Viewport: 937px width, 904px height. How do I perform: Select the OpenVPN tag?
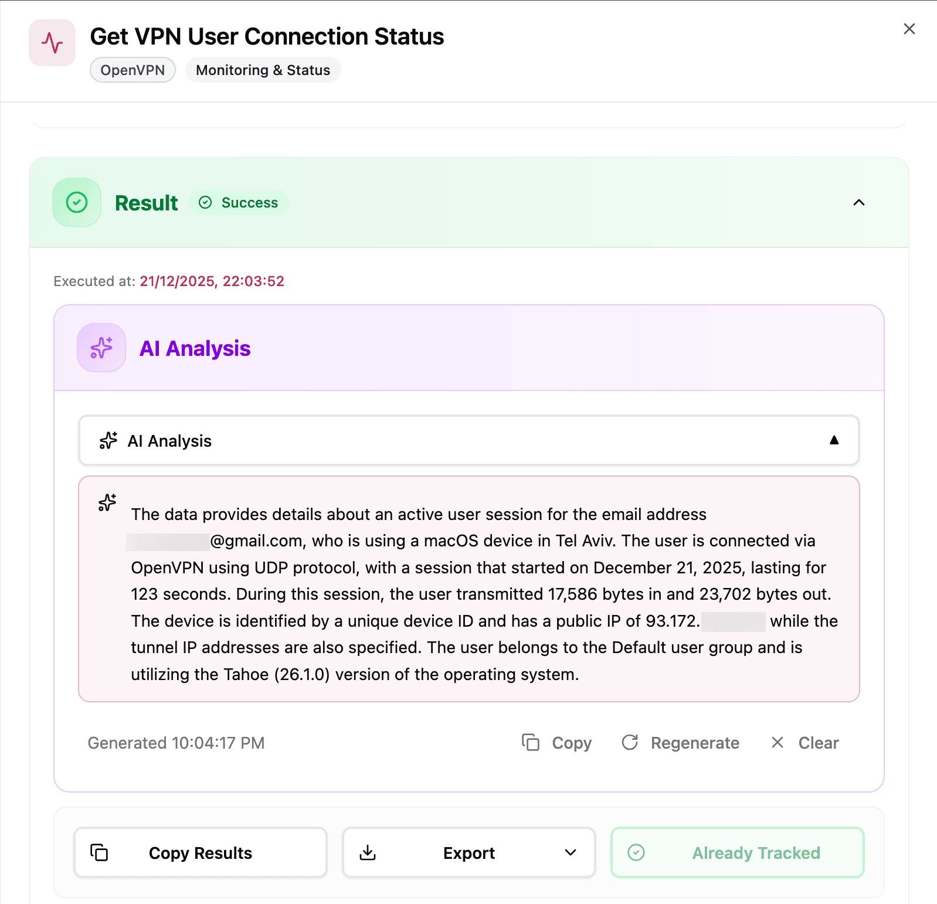[132, 70]
